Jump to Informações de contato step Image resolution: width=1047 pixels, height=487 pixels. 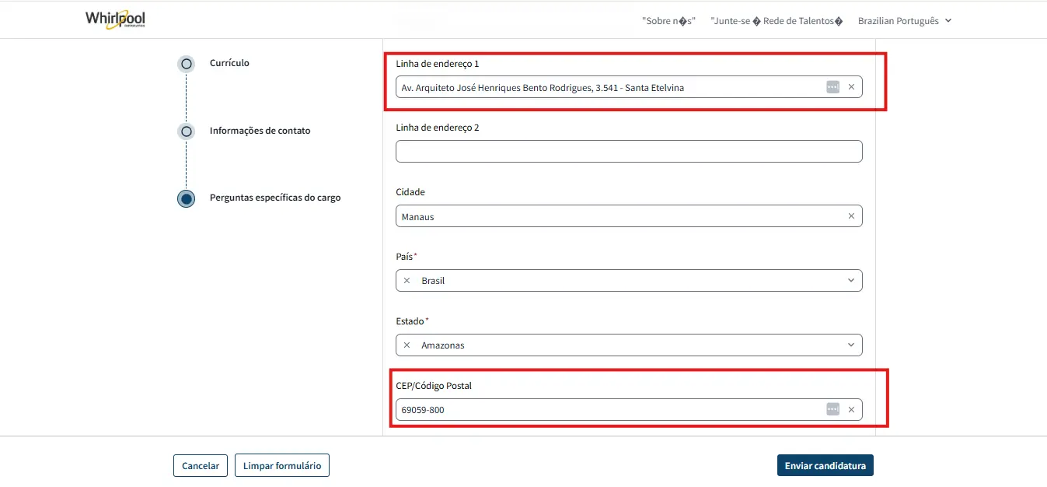187,131
